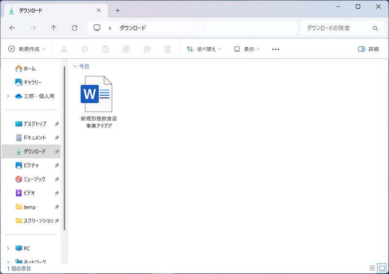Go up one folder level
Screen dimensions: 389x274
click(53, 28)
